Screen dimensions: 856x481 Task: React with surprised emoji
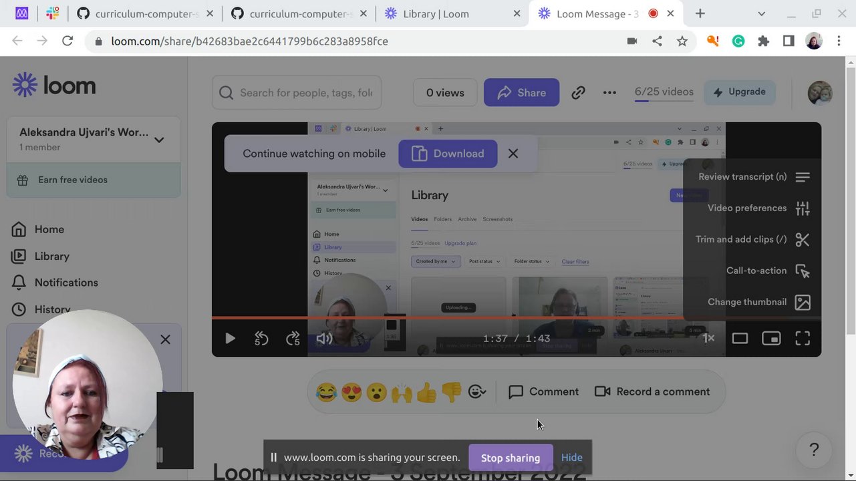tap(376, 392)
